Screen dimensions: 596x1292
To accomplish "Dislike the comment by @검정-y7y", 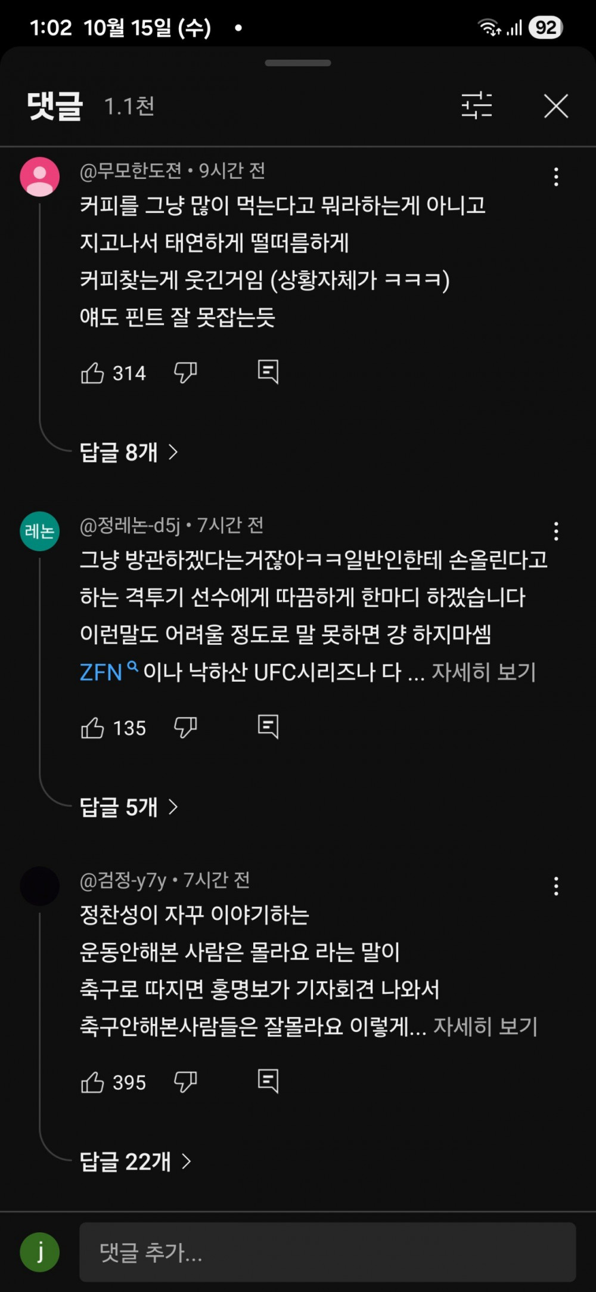I will coord(185,1083).
